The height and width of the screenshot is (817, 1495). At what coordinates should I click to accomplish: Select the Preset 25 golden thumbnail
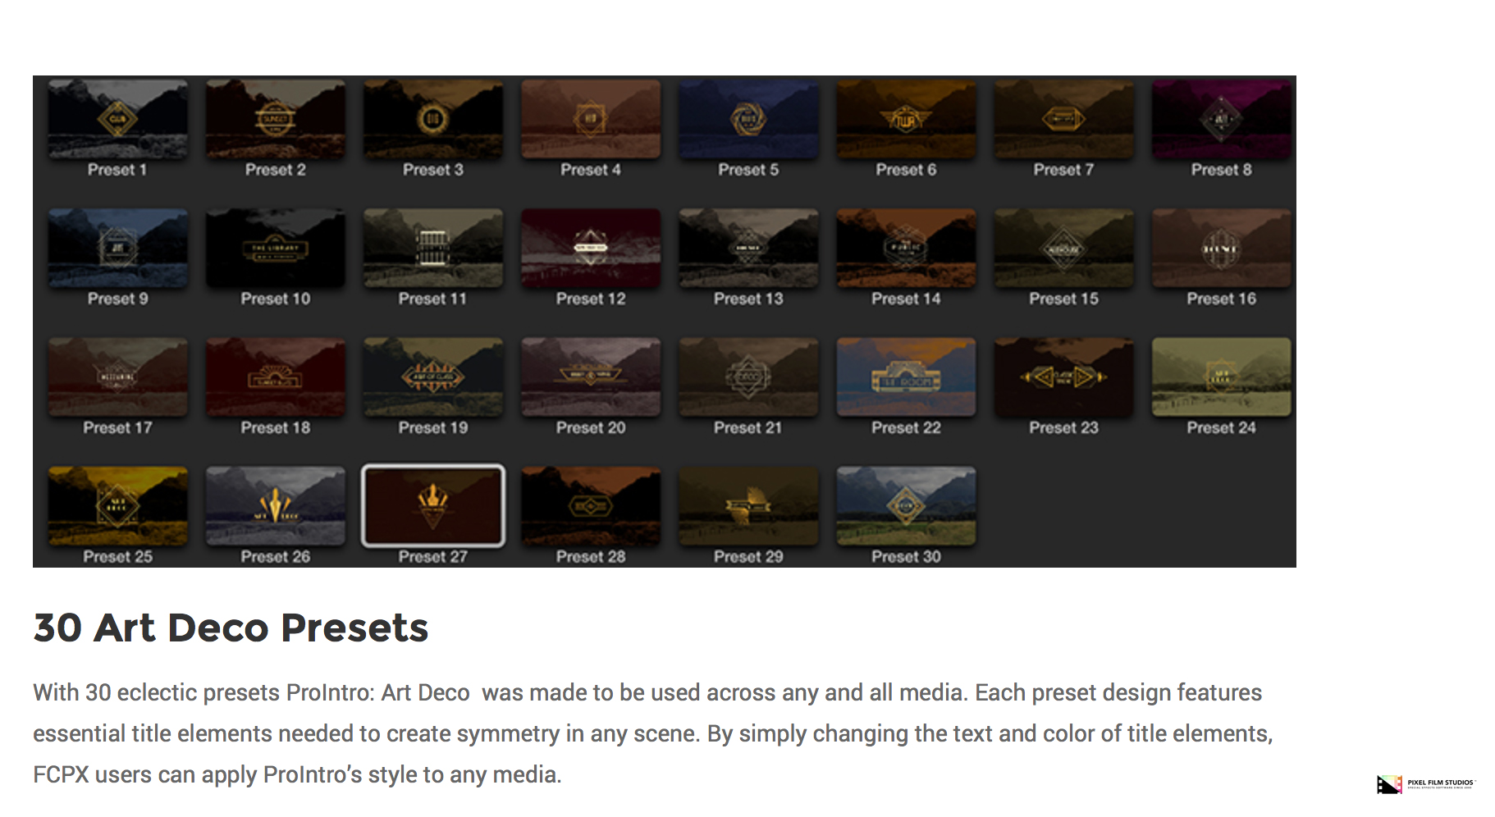[x=117, y=505]
